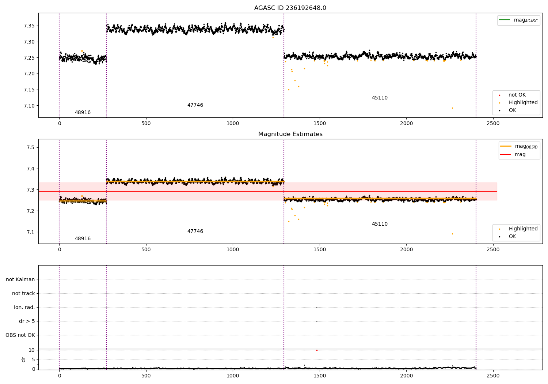Click the title AGASC ID 236192648.0

[x=290, y=8]
